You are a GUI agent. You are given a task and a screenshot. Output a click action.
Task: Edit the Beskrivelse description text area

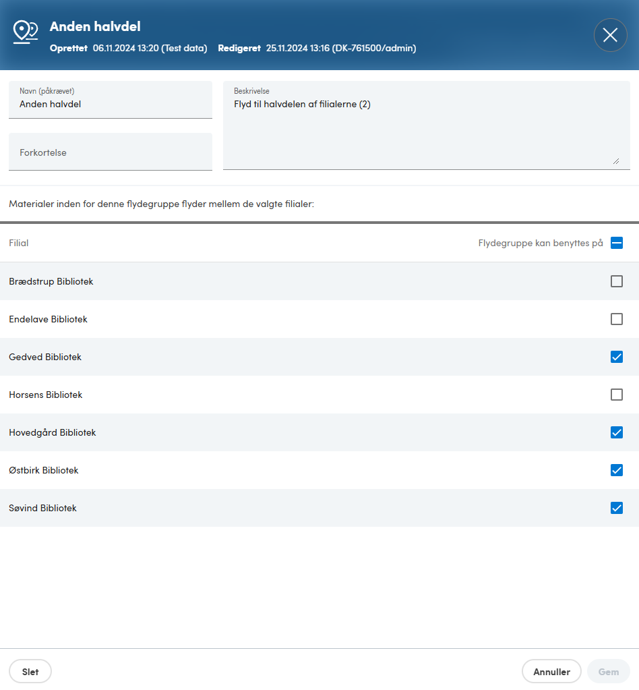(427, 125)
